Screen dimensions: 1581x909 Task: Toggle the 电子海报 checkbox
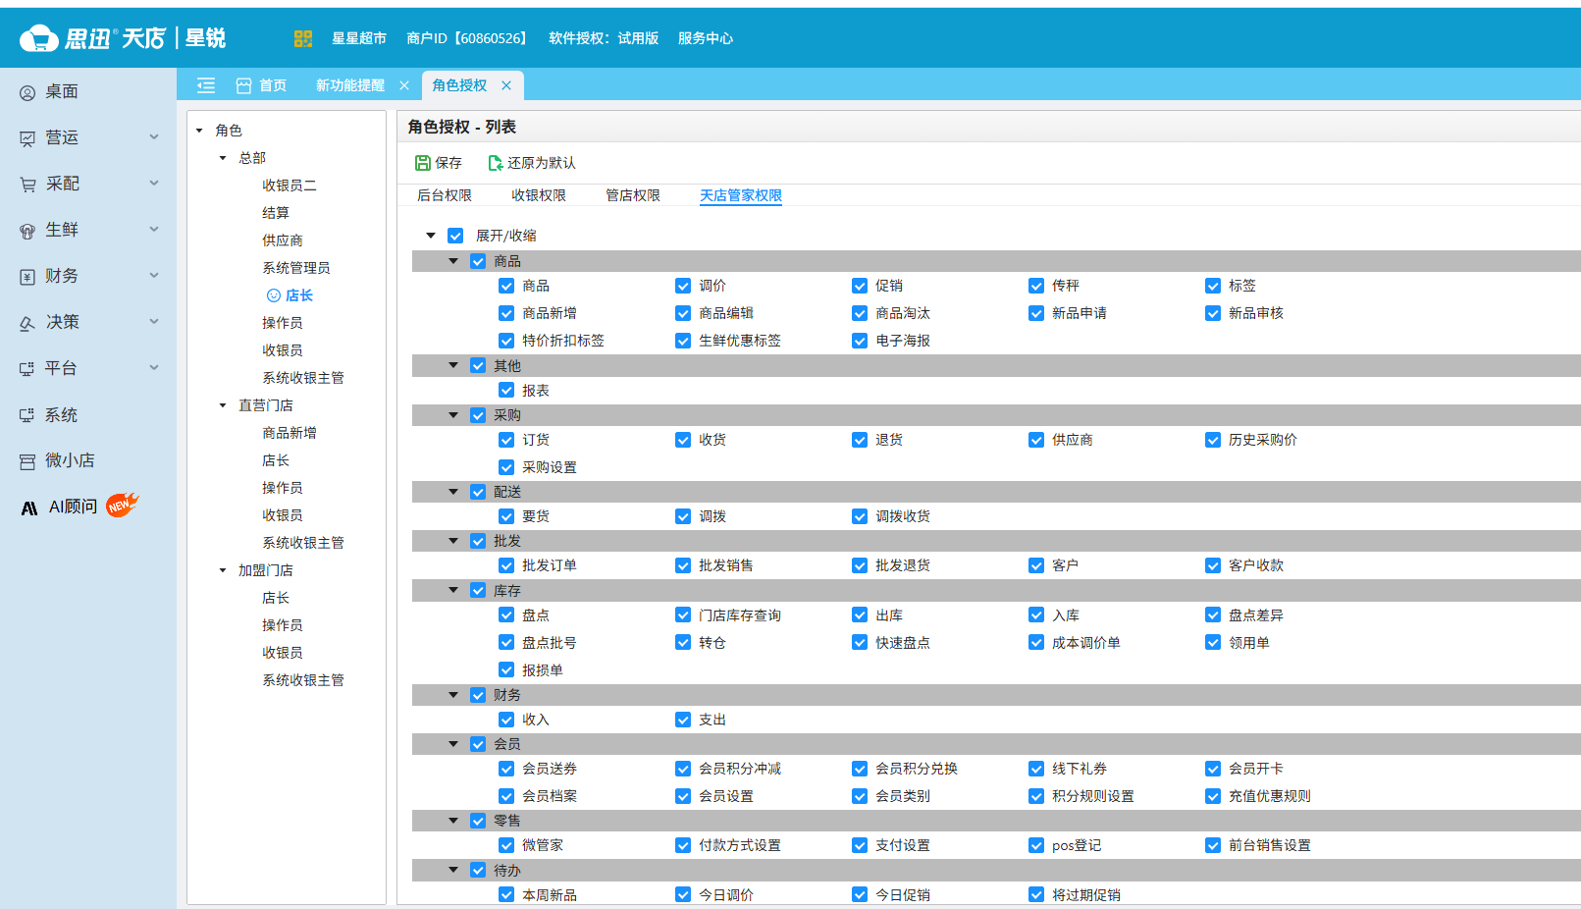pyautogui.click(x=860, y=341)
